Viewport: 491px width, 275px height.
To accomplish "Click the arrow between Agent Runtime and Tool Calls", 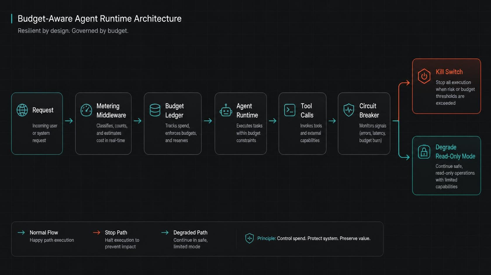I will coord(273,121).
